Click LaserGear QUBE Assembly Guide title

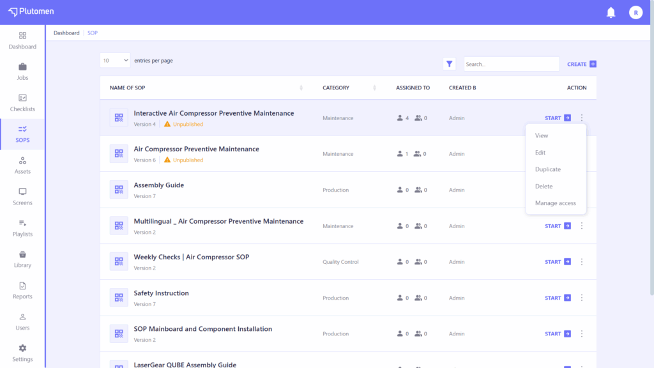click(185, 365)
